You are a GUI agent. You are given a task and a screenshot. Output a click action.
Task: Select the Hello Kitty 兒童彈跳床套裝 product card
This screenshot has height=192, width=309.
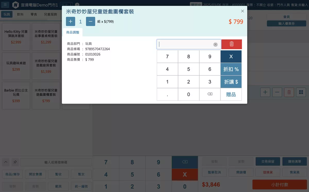(16, 37)
